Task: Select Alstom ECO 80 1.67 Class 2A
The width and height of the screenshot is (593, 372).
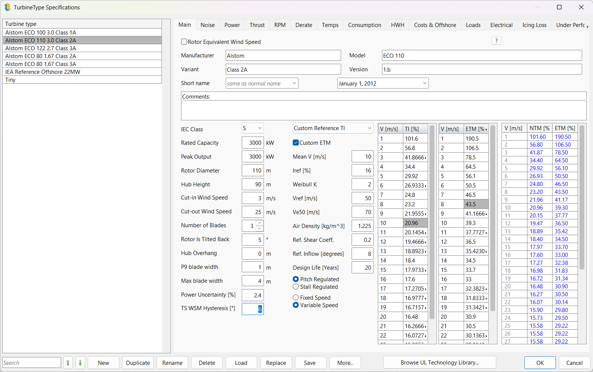Action: pos(82,56)
